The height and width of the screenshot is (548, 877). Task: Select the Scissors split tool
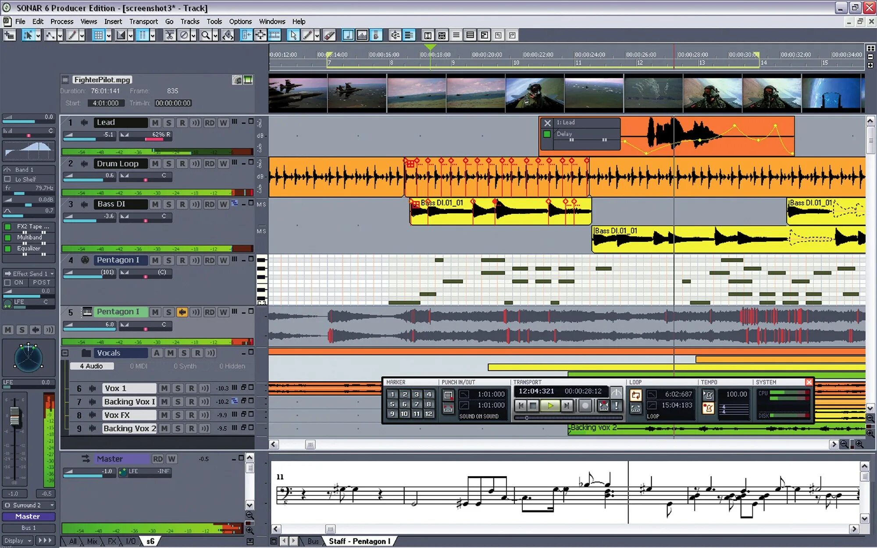tap(169, 35)
